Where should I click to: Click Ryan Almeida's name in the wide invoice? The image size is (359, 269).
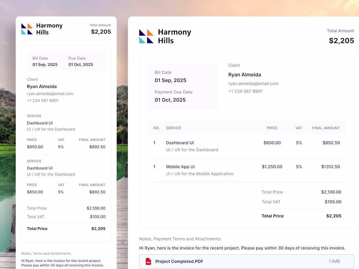[244, 75]
